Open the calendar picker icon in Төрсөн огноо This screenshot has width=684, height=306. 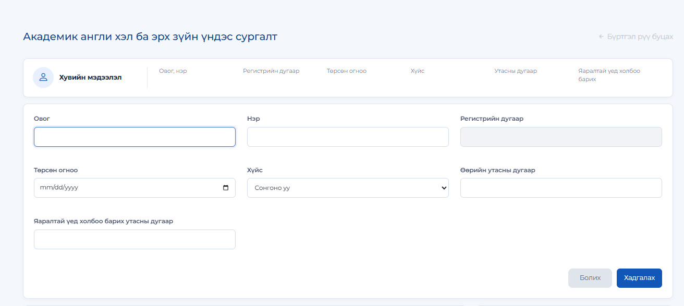coord(226,188)
